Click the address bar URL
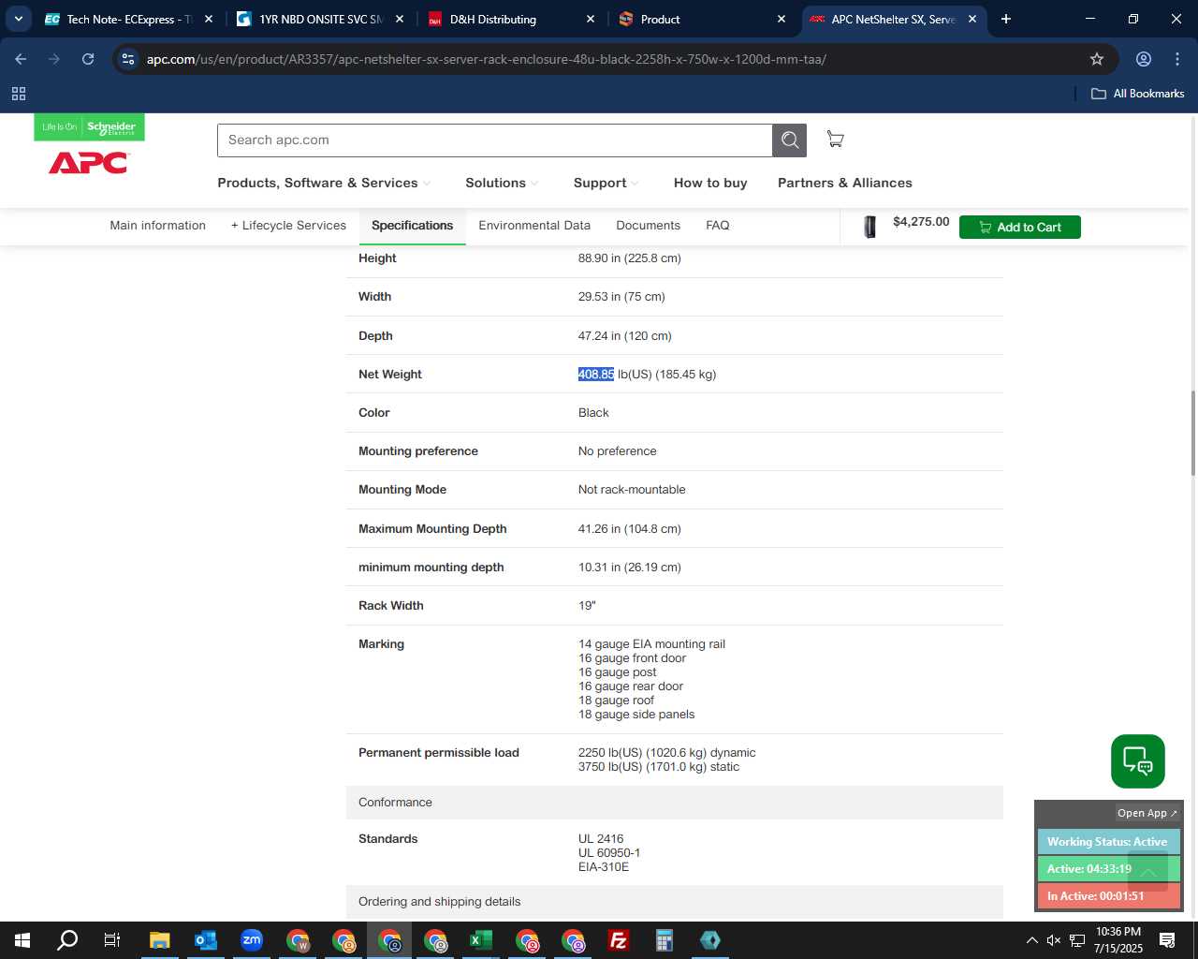The image size is (1198, 959). [487, 59]
